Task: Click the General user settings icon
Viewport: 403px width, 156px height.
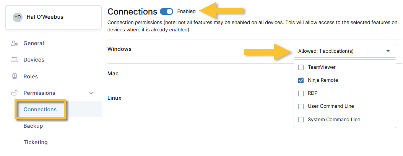Action: [15, 43]
